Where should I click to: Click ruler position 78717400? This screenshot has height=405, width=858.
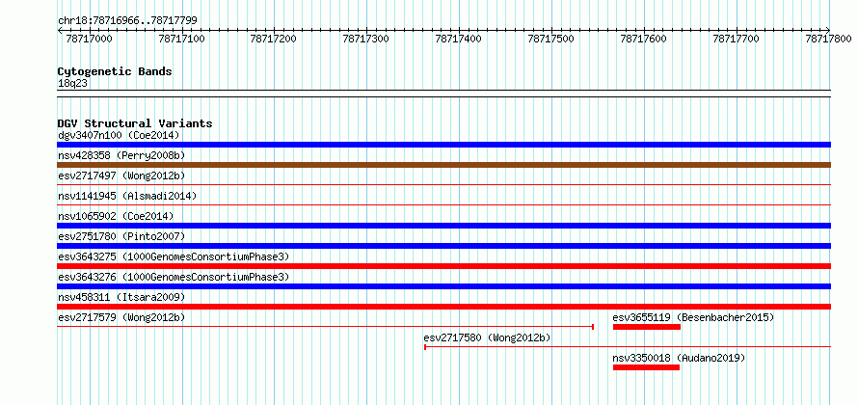(x=459, y=39)
